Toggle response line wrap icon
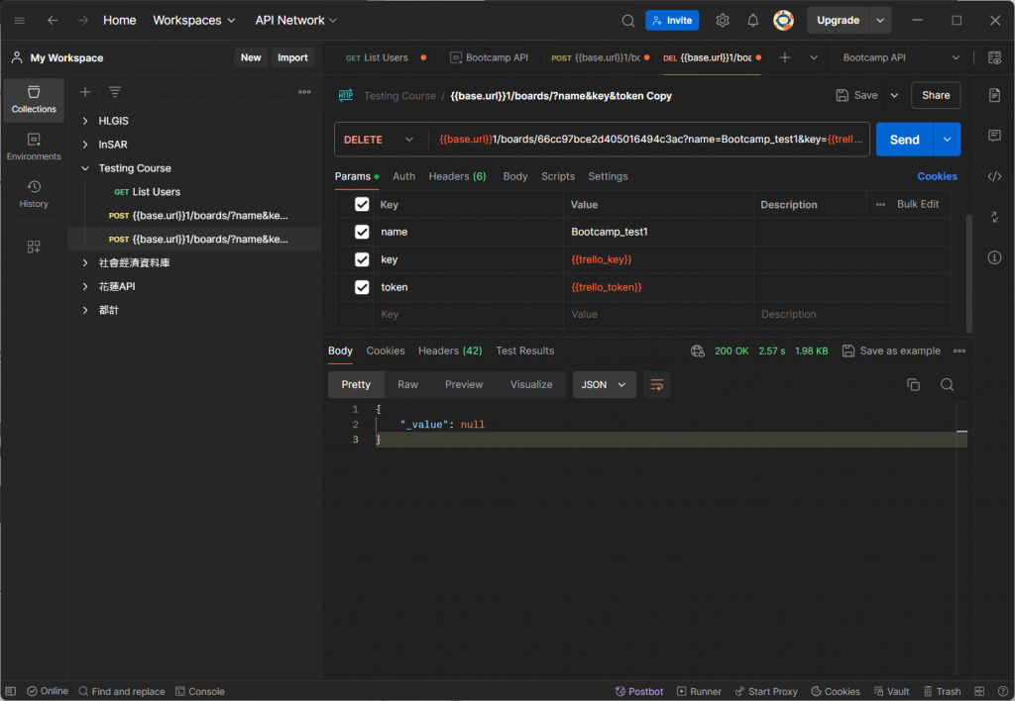 click(656, 385)
